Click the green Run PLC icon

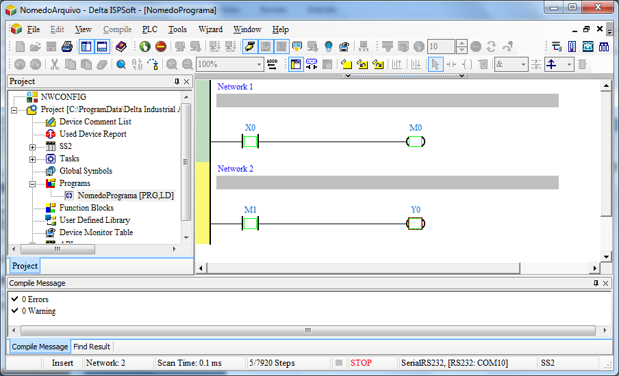point(145,46)
